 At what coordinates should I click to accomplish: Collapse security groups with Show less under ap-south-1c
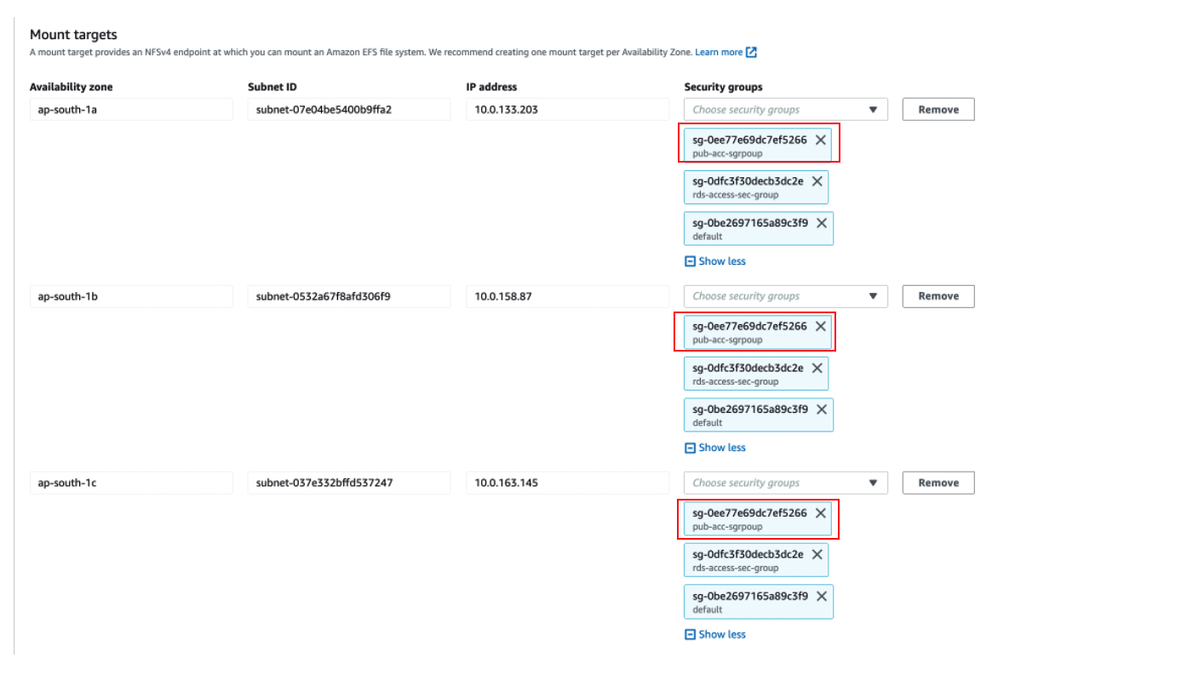pos(715,634)
